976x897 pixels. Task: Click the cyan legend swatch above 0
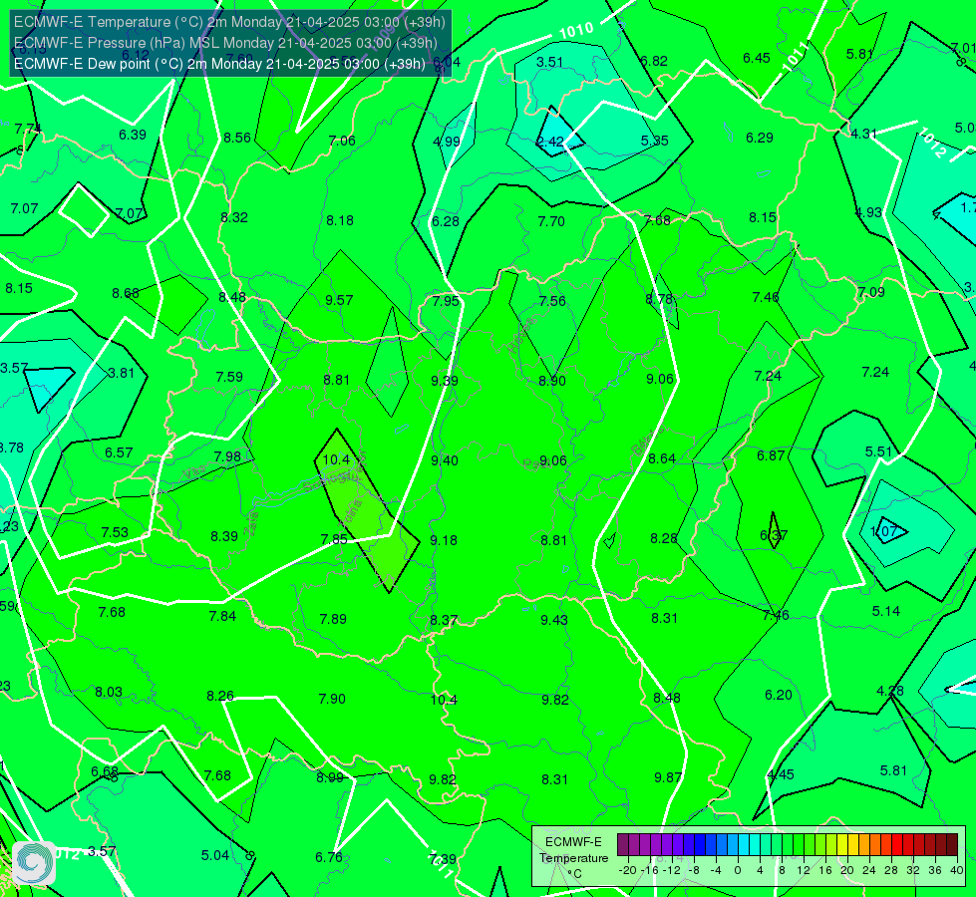pyautogui.click(x=743, y=845)
